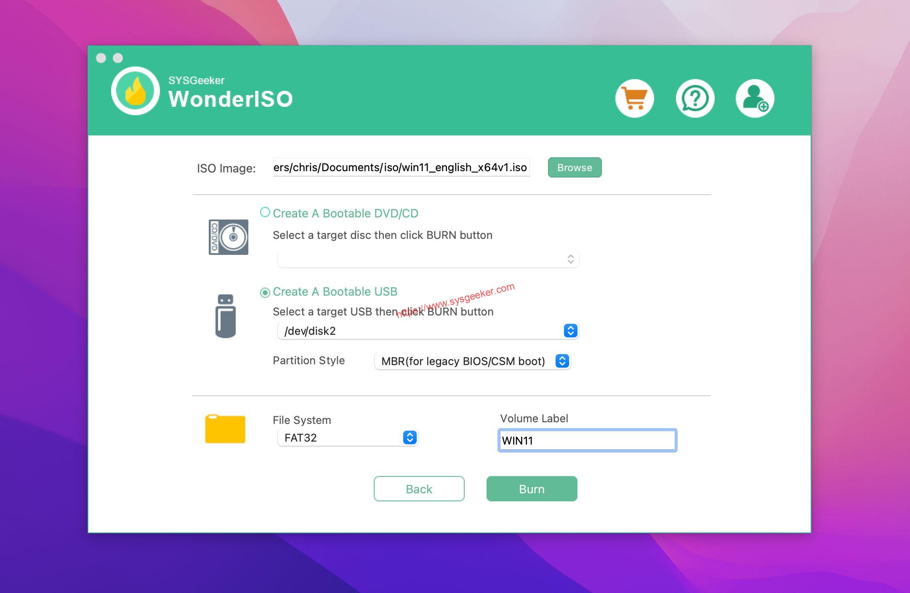Click the DVD/CD drive icon
The height and width of the screenshot is (593, 910).
[x=228, y=236]
